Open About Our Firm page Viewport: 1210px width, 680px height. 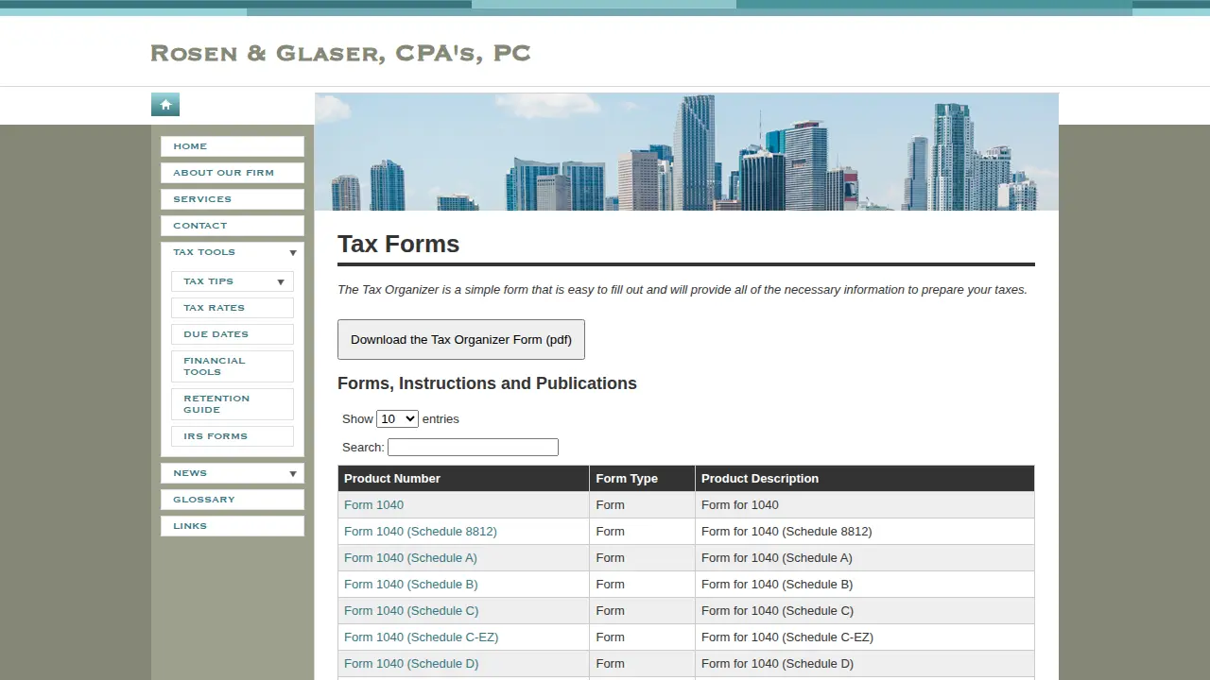233,173
